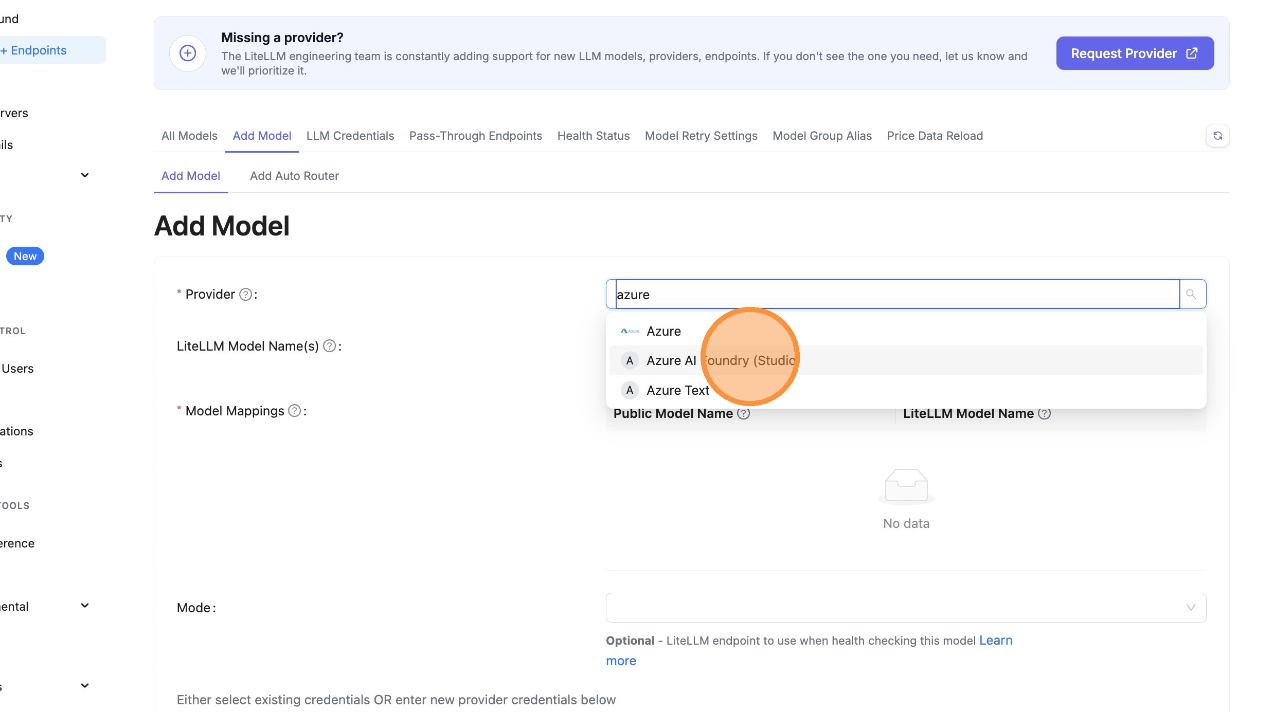Switch to the Model Group Alias tab
Viewport: 1274px width, 712px height.
tap(821, 136)
